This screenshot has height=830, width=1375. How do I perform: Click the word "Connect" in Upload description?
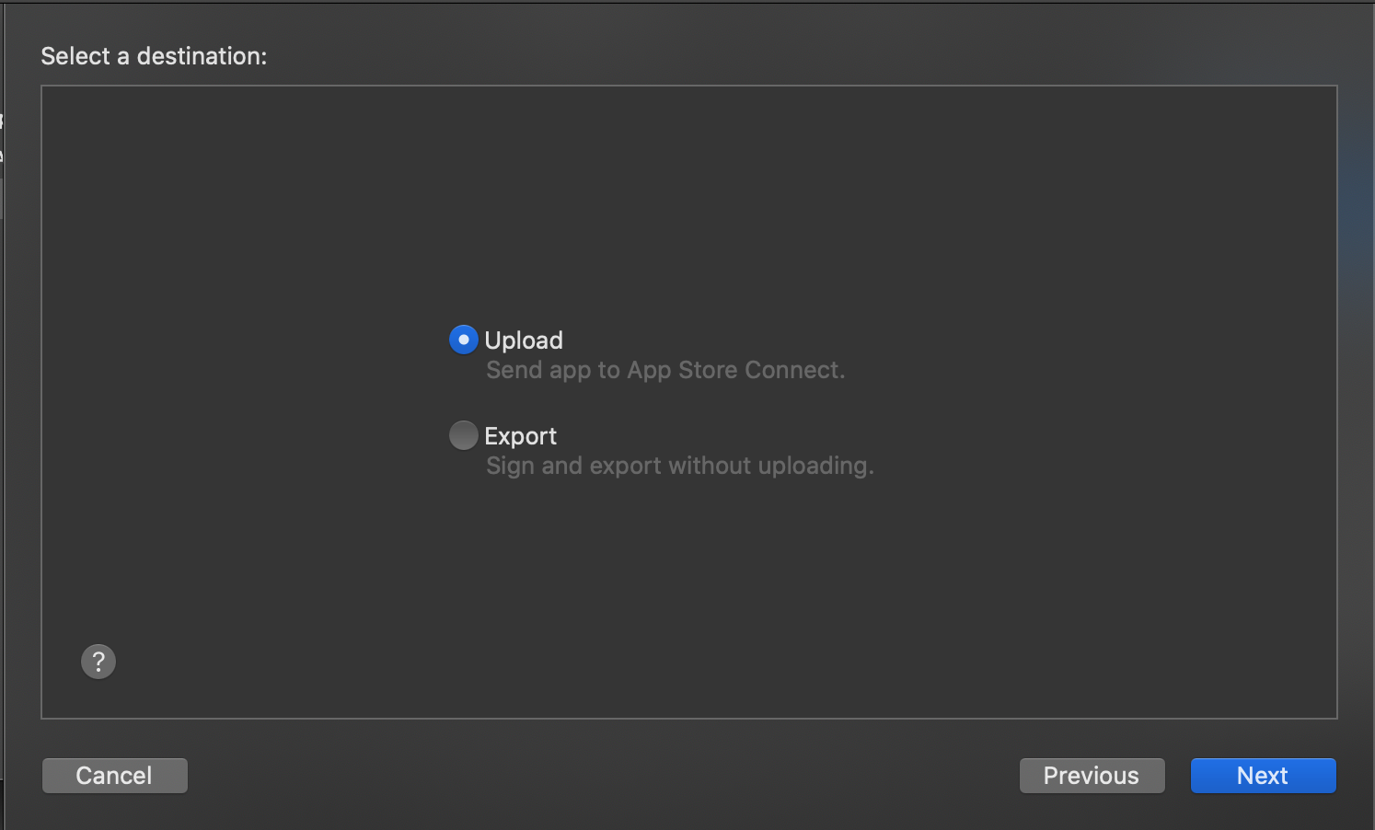[793, 370]
